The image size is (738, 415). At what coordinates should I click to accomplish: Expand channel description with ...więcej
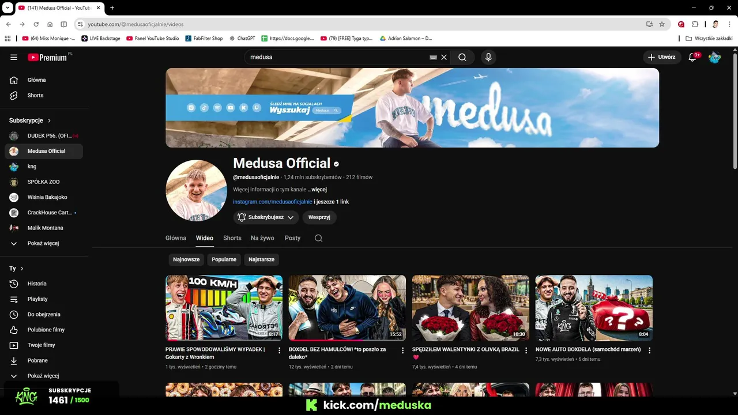pyautogui.click(x=317, y=189)
